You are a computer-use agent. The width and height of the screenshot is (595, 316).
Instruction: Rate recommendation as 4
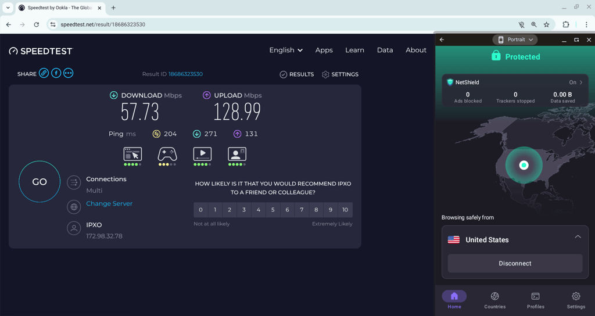pos(259,210)
